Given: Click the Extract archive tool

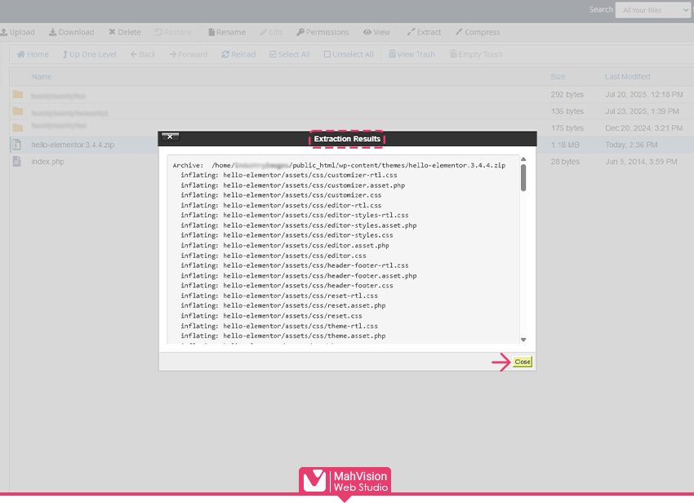Looking at the screenshot, I should click(424, 33).
